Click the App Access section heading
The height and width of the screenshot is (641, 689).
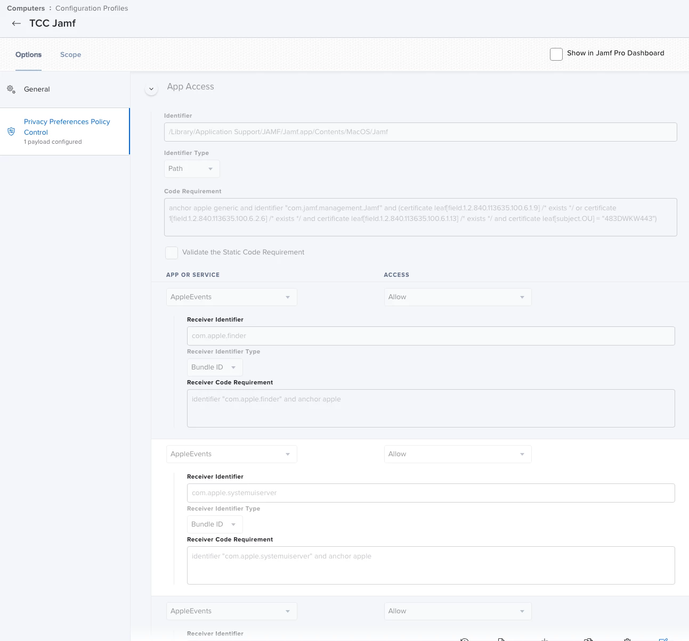click(190, 87)
